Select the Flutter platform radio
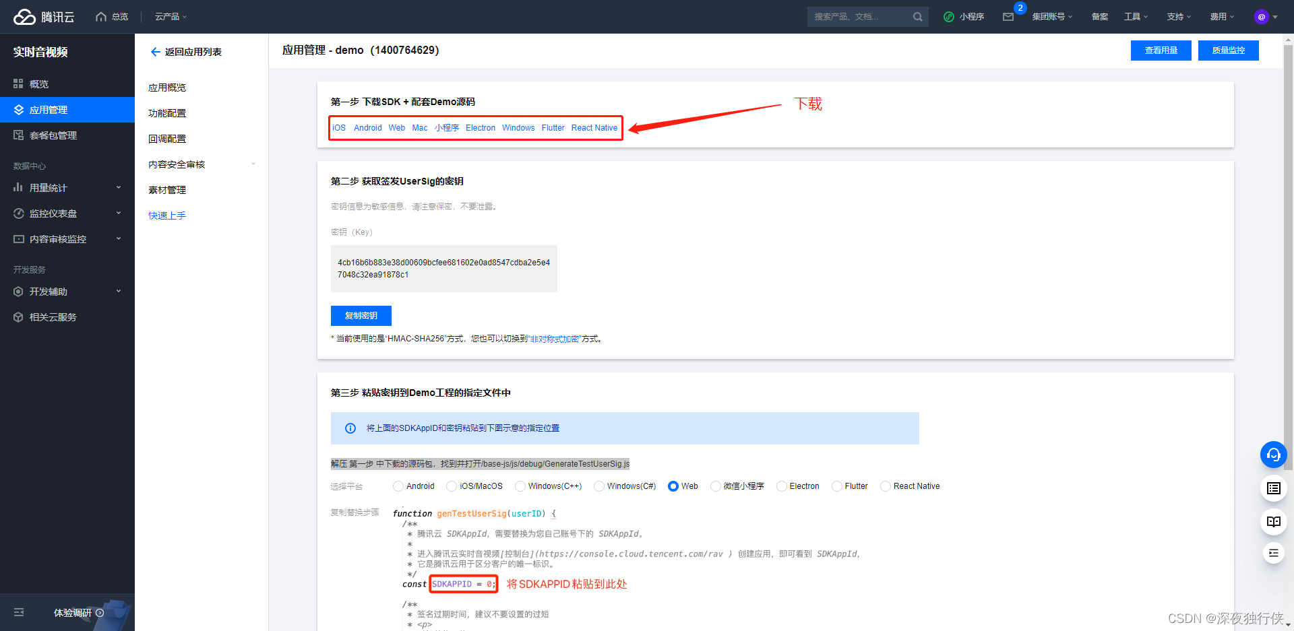 [x=837, y=486]
